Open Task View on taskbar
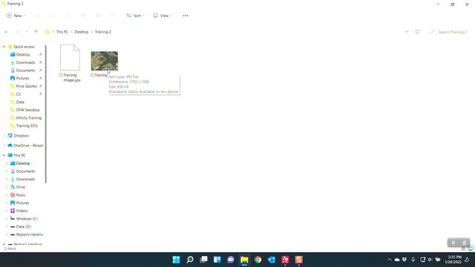Image resolution: width=475 pixels, height=267 pixels. pyautogui.click(x=203, y=260)
